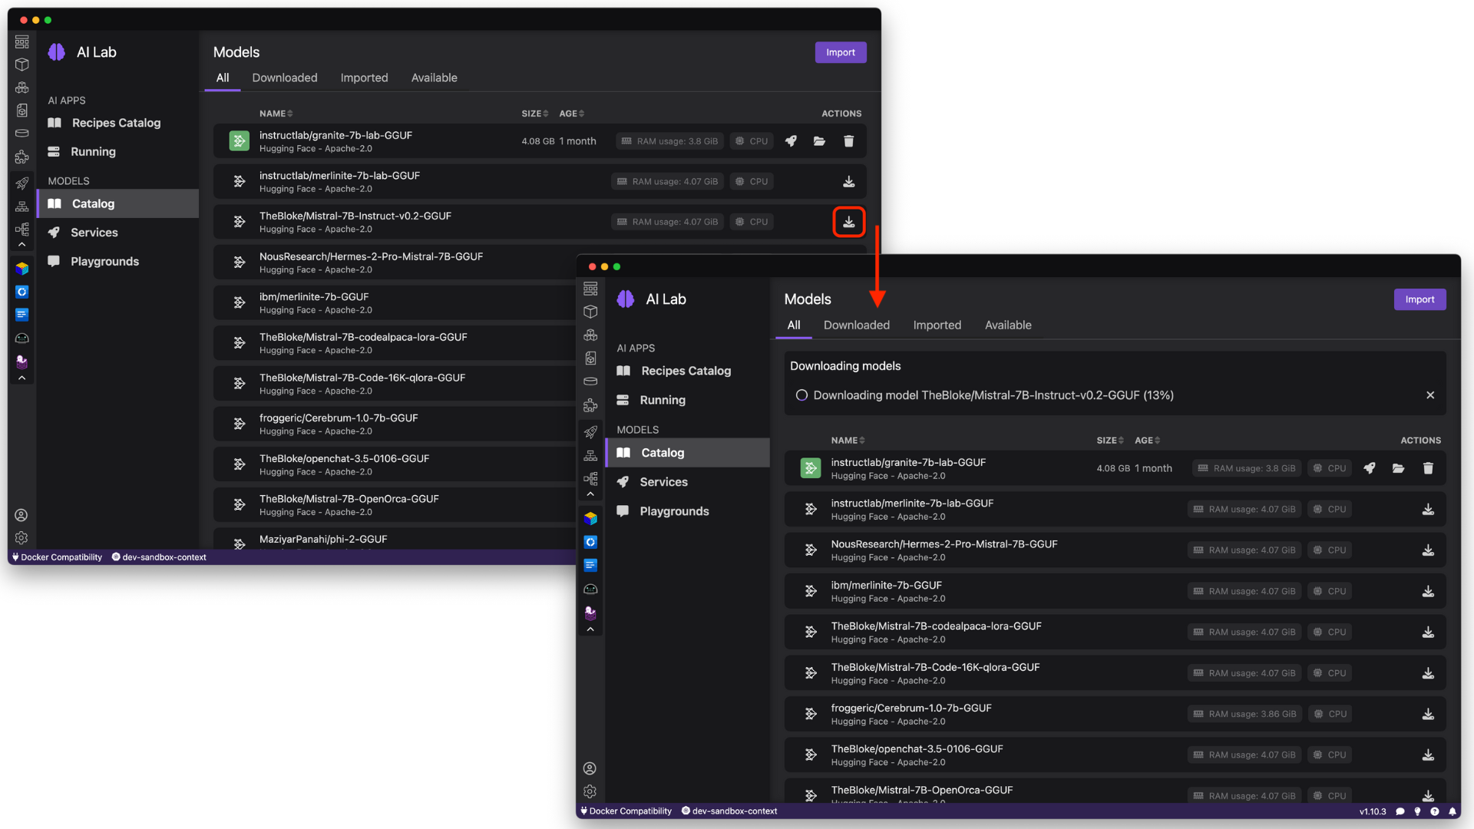Viewport: 1474px width, 829px height.
Task: Sort by SIZE column in front window
Action: click(x=1110, y=441)
